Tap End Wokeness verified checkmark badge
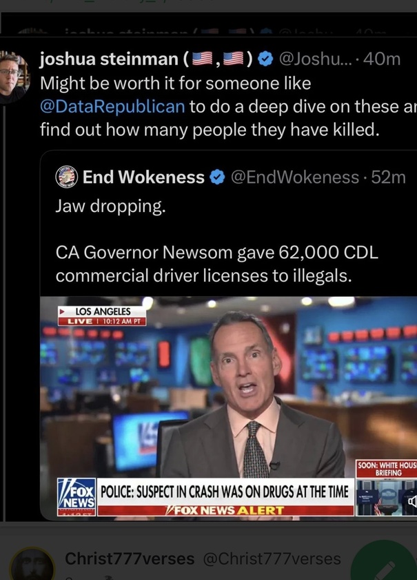417x580 pixels. tap(217, 177)
